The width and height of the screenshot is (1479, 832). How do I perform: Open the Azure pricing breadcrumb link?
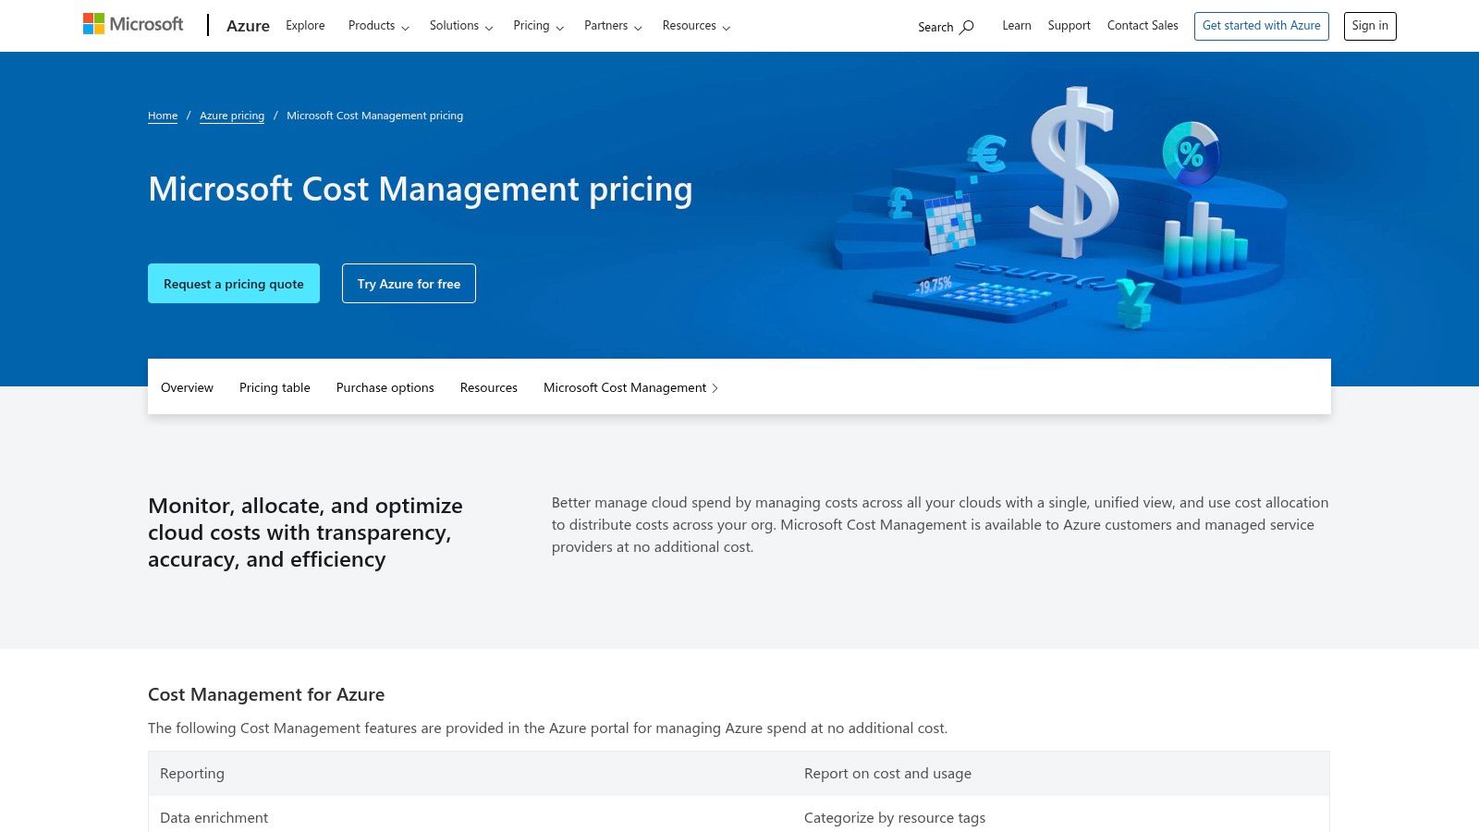232,115
